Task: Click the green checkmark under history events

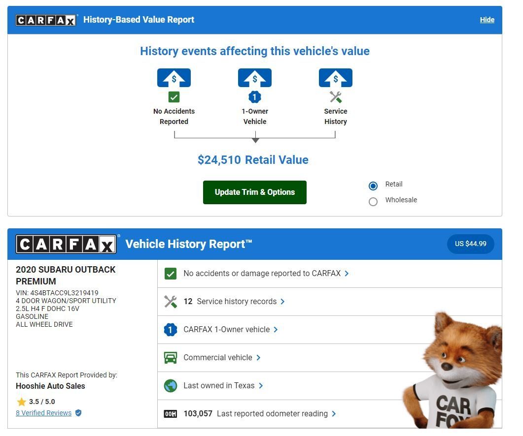Action: tap(174, 97)
